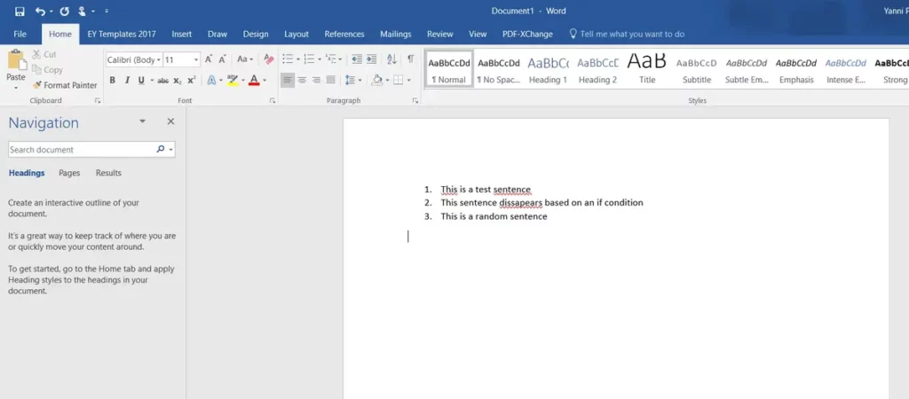The image size is (909, 399).
Task: Switch to the Insert tab
Action: (x=181, y=35)
